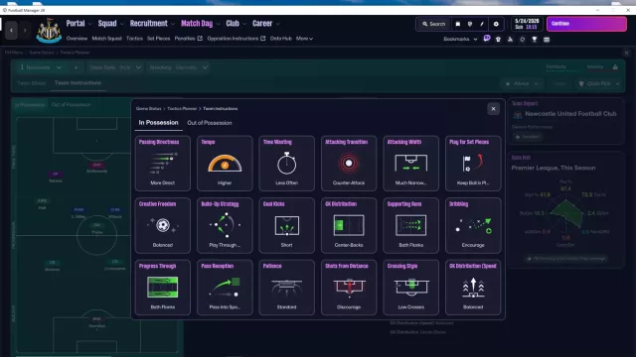The width and height of the screenshot is (636, 357).
Task: Open the Quick Pick dropdown
Action: pyautogui.click(x=598, y=83)
